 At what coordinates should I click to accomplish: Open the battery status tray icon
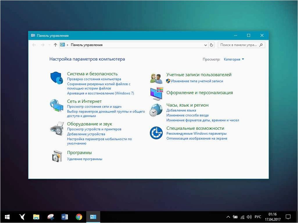(235, 217)
